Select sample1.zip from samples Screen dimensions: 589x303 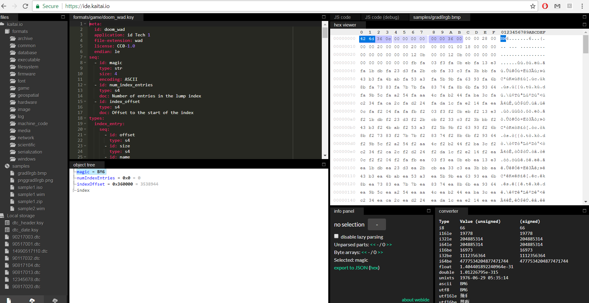30,202
